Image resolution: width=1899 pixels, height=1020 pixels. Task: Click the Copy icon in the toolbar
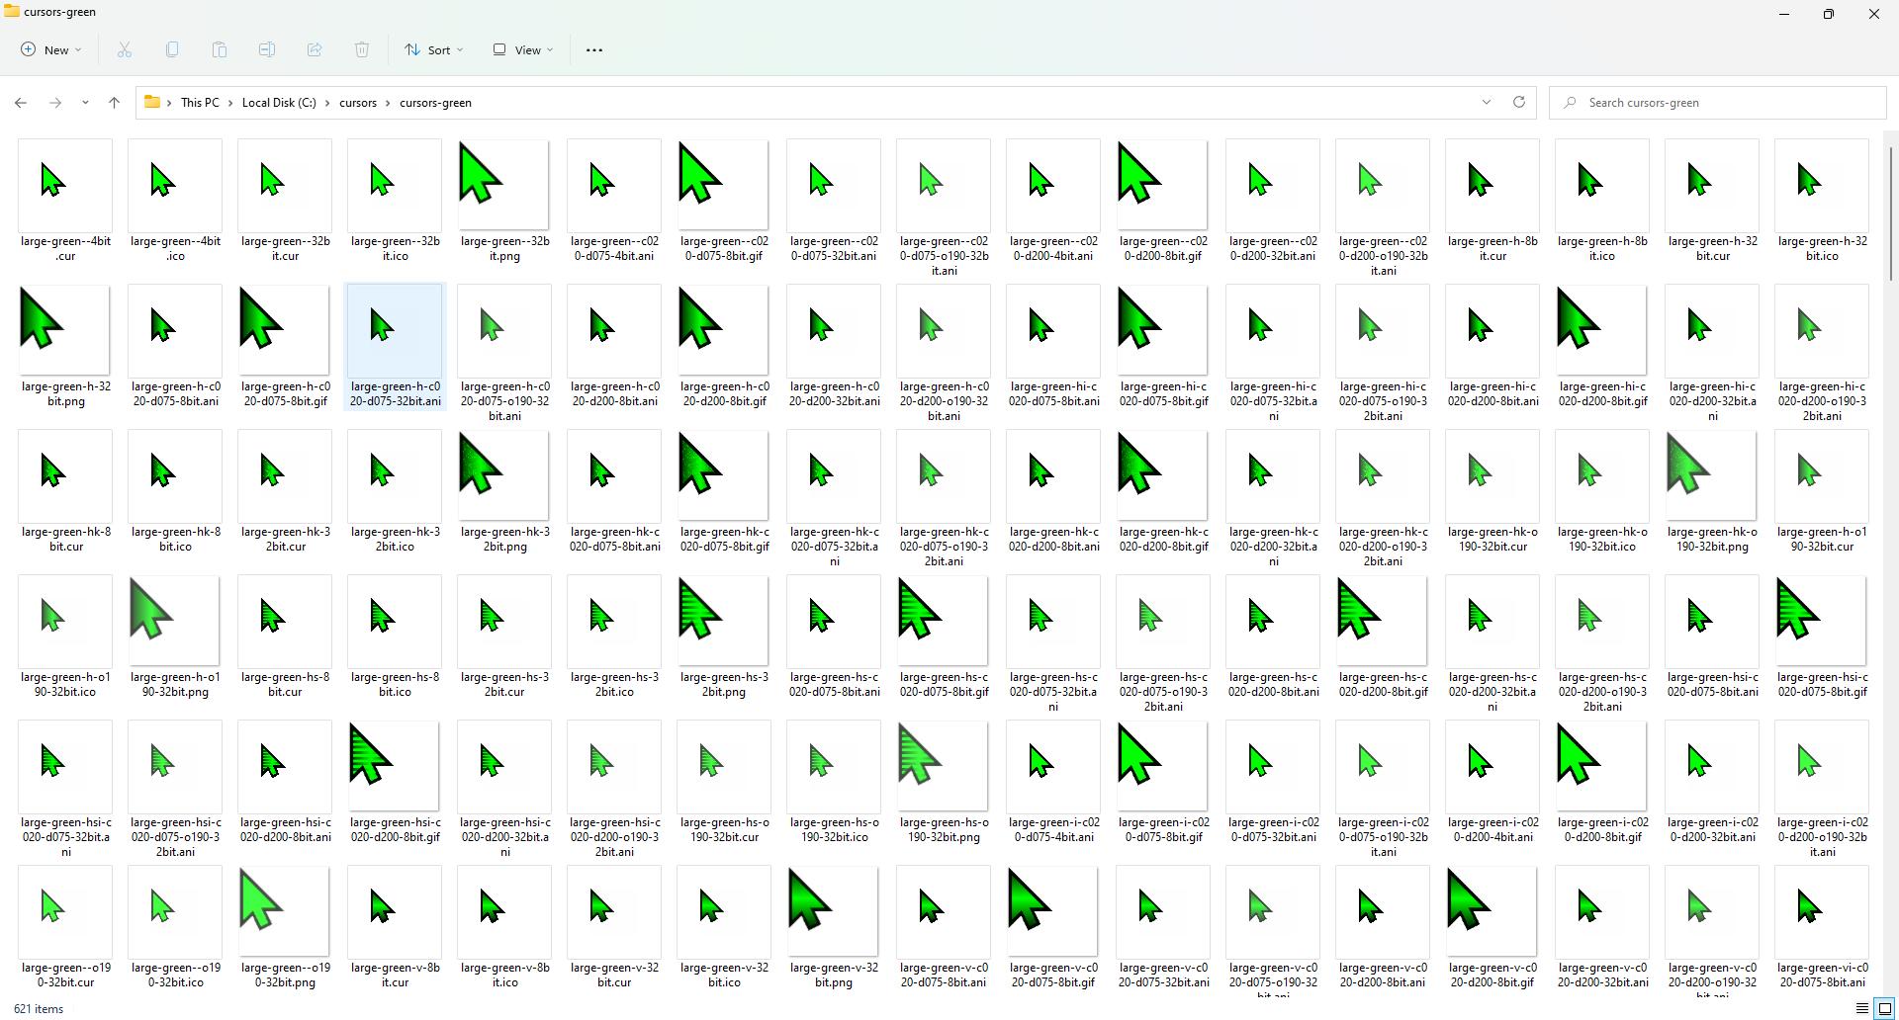(171, 49)
